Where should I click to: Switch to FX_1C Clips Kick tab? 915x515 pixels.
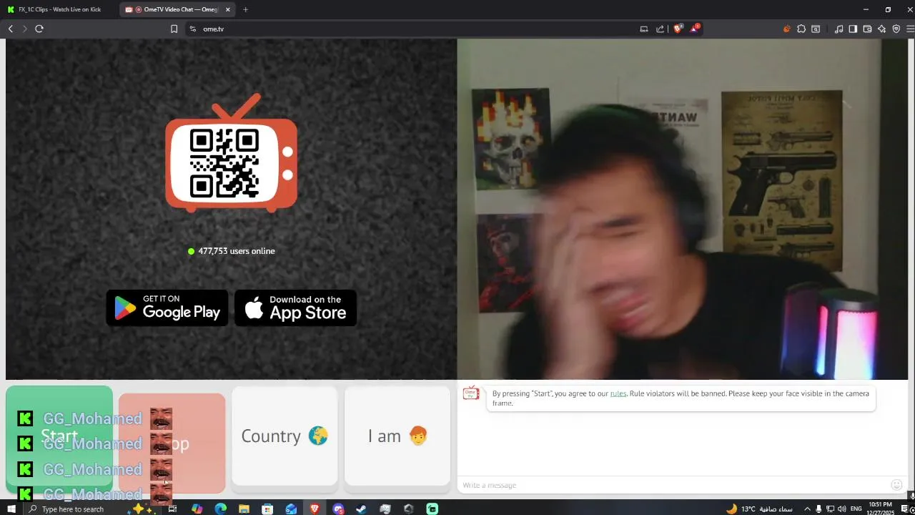tap(59, 9)
